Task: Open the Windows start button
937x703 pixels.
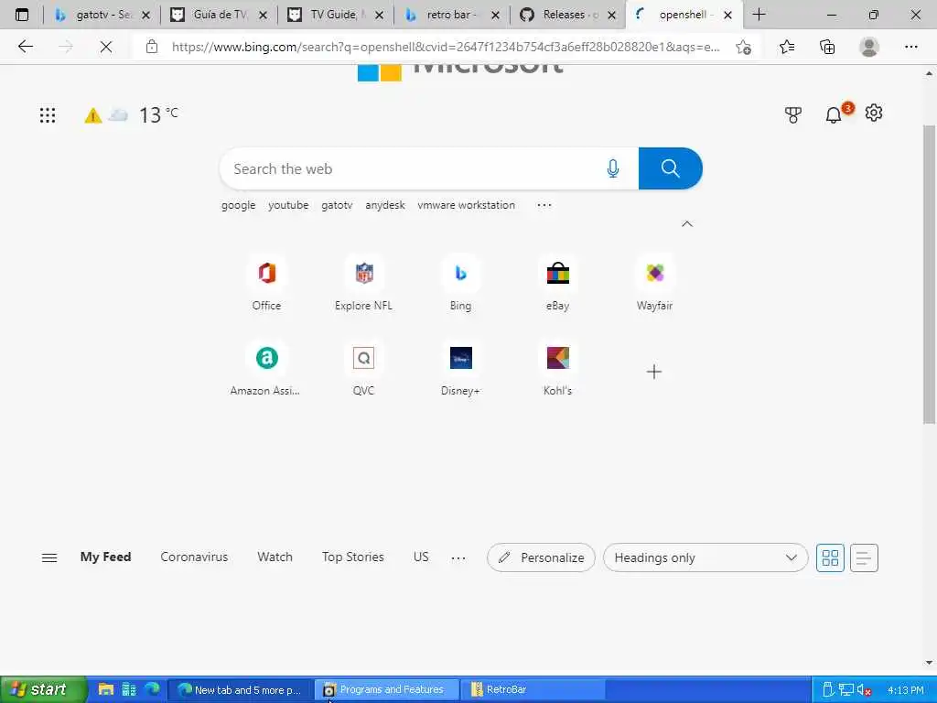Action: [x=43, y=689]
